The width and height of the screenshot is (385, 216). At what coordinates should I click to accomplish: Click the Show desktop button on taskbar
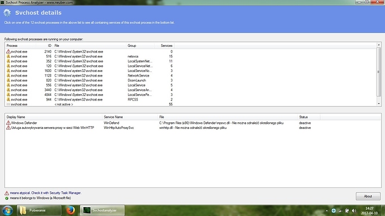pos(383,210)
